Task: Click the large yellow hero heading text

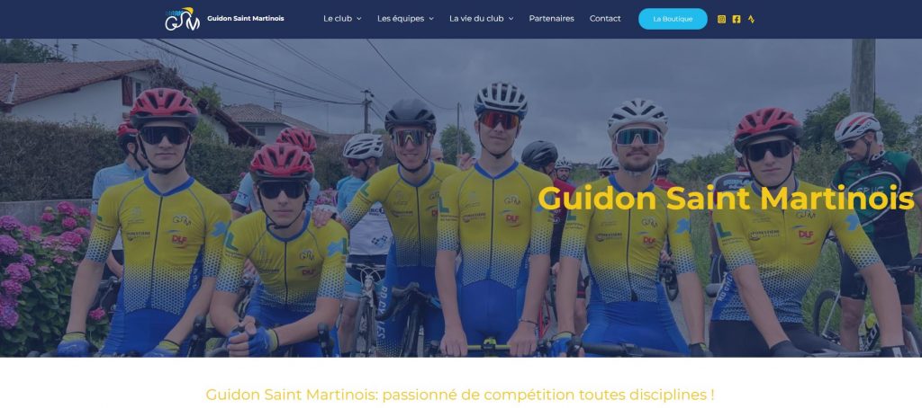Action: pos(727,198)
